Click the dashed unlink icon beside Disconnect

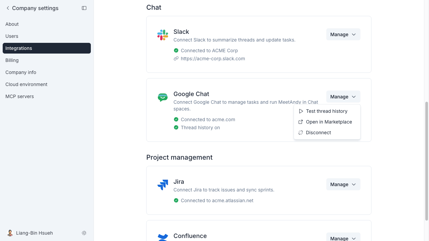[x=301, y=133]
